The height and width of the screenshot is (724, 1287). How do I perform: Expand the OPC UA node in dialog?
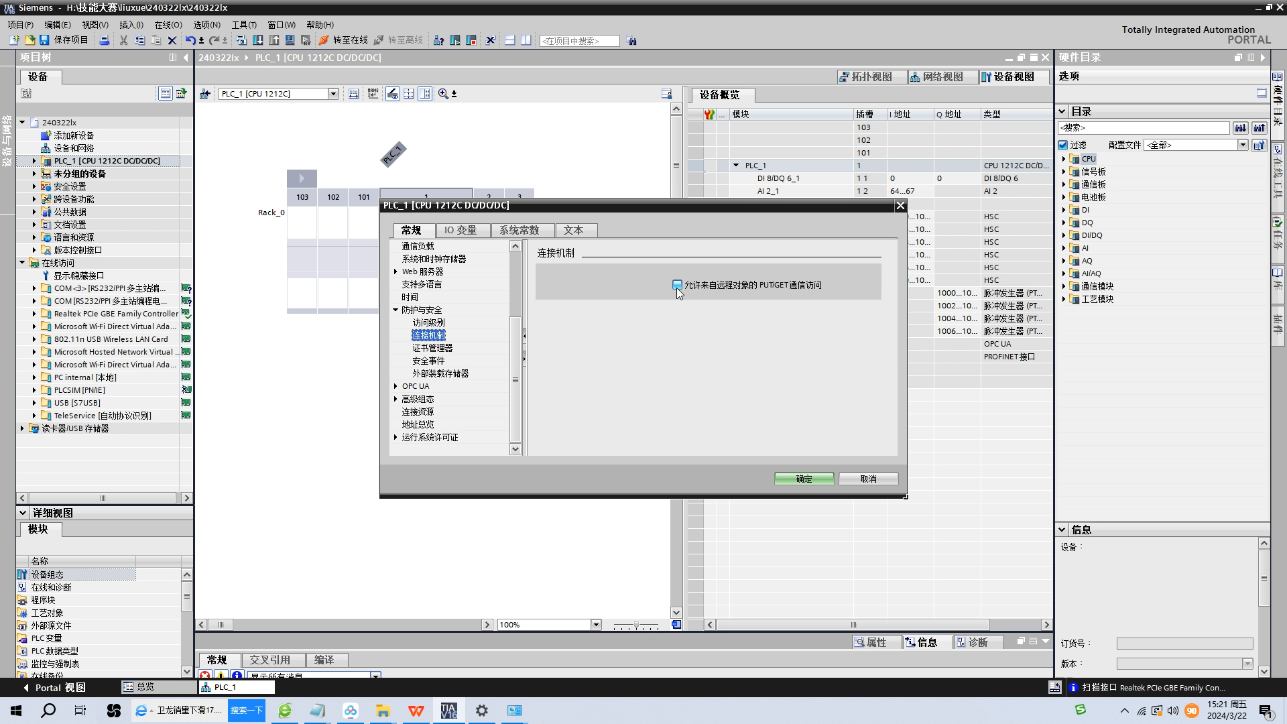[x=395, y=386]
